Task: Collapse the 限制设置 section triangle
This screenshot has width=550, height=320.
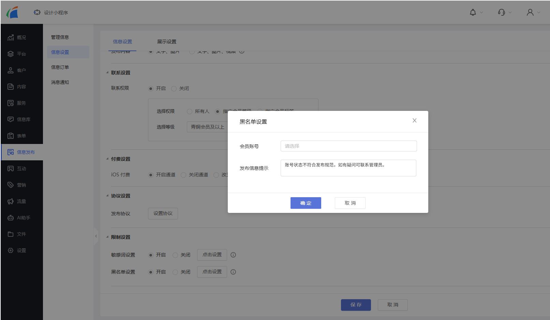Action: (107, 237)
